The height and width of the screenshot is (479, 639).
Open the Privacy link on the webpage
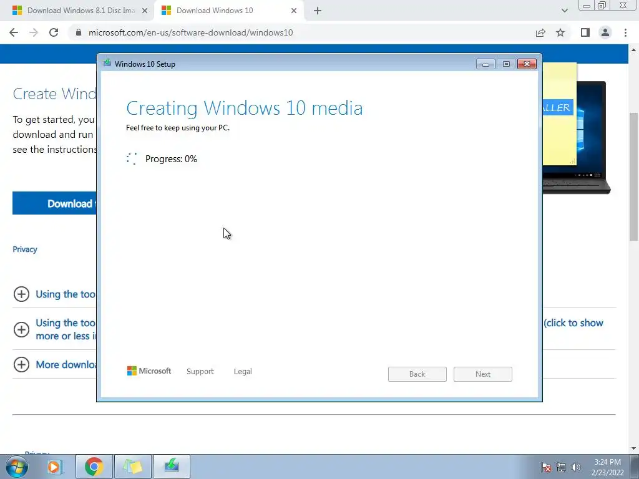point(25,249)
